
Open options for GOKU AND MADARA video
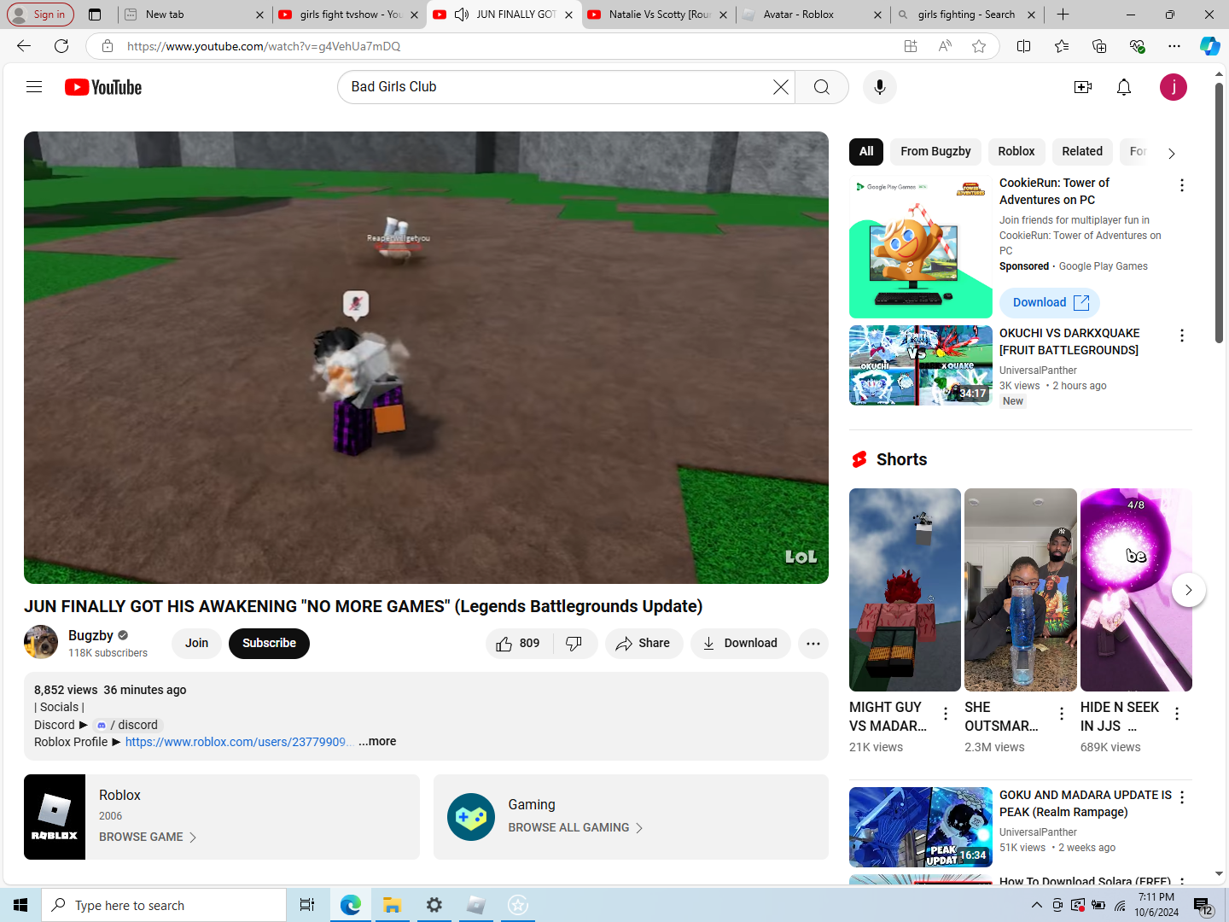pos(1182,797)
